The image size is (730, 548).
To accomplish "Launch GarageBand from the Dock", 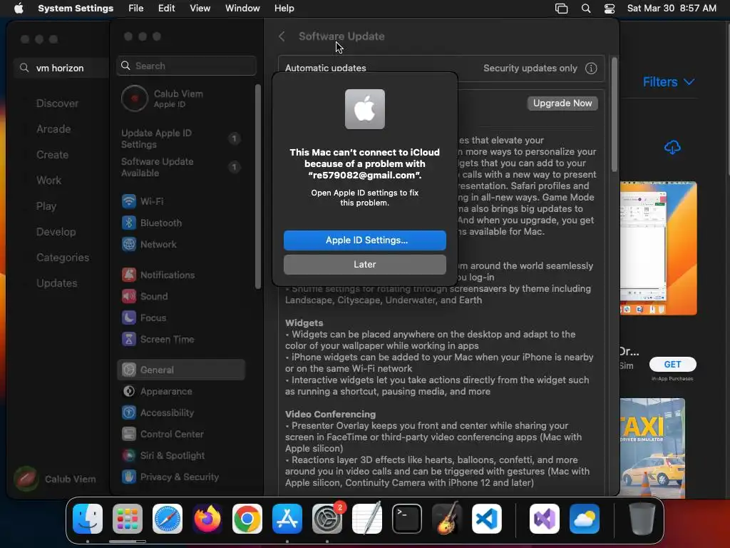I will 447,519.
